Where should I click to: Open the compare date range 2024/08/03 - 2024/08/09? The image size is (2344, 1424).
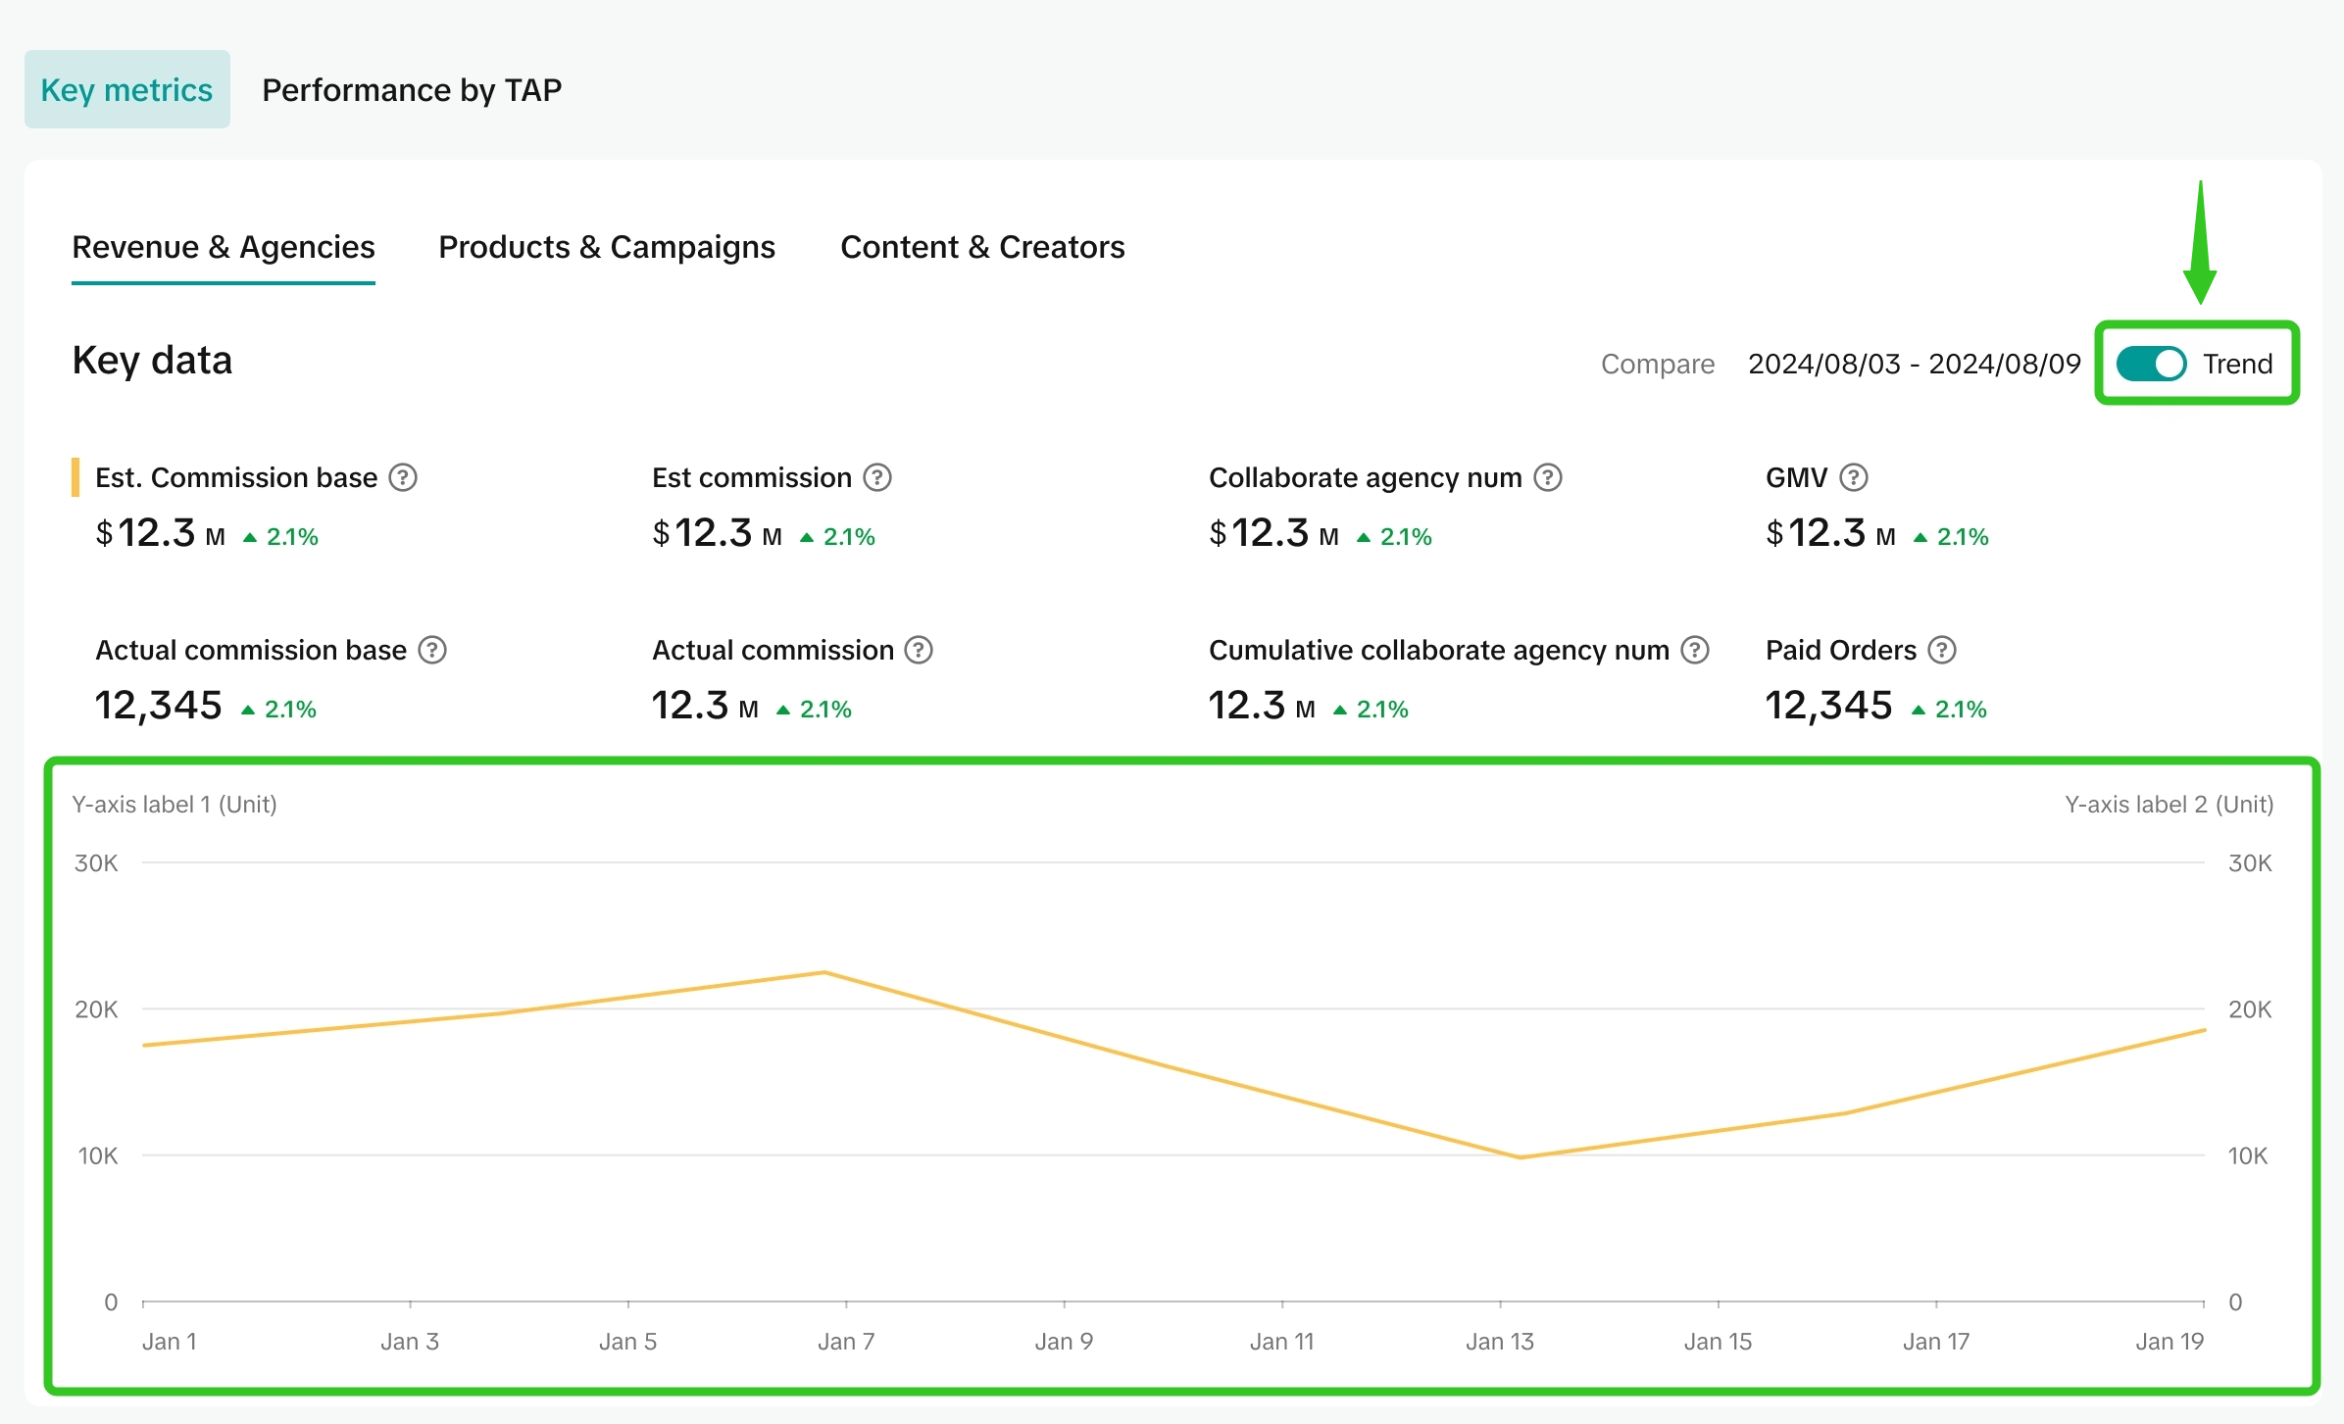click(x=1914, y=364)
